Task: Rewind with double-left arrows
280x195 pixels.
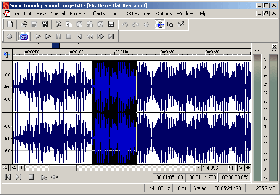Action: point(90,37)
